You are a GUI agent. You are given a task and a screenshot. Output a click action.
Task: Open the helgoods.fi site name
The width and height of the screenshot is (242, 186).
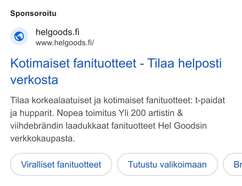[57, 32]
